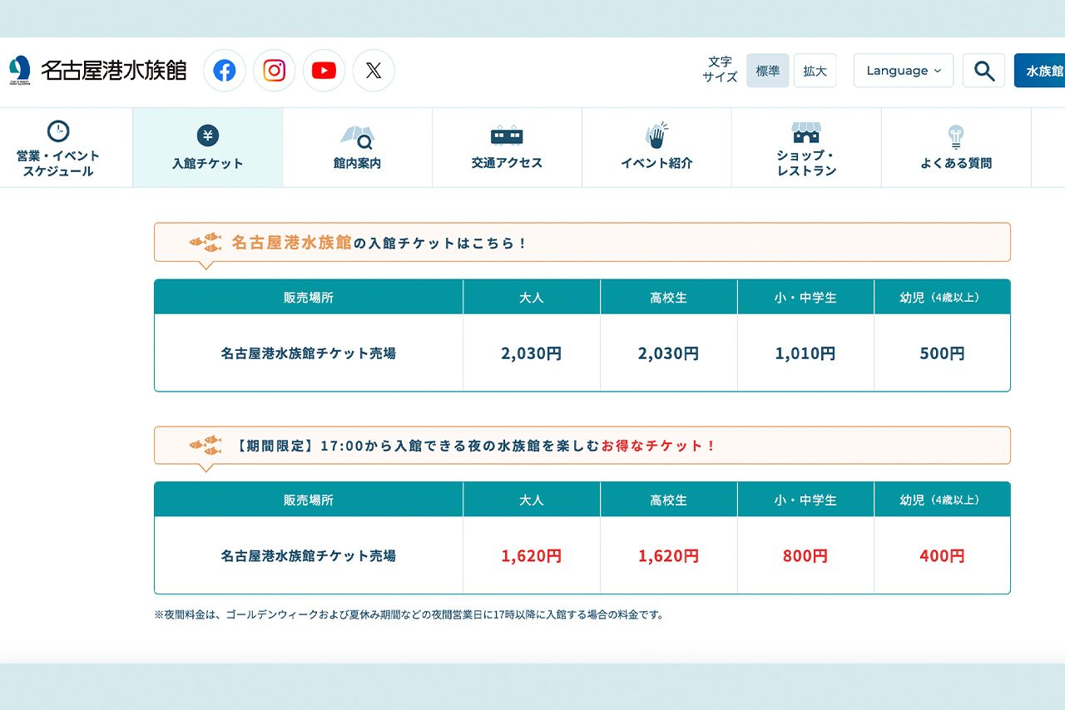Click the lightbulb FAQ icon
The width and height of the screenshot is (1065, 710).
click(x=956, y=137)
